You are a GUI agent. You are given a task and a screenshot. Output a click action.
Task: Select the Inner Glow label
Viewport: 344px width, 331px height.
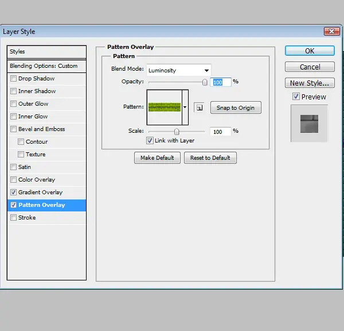33,116
